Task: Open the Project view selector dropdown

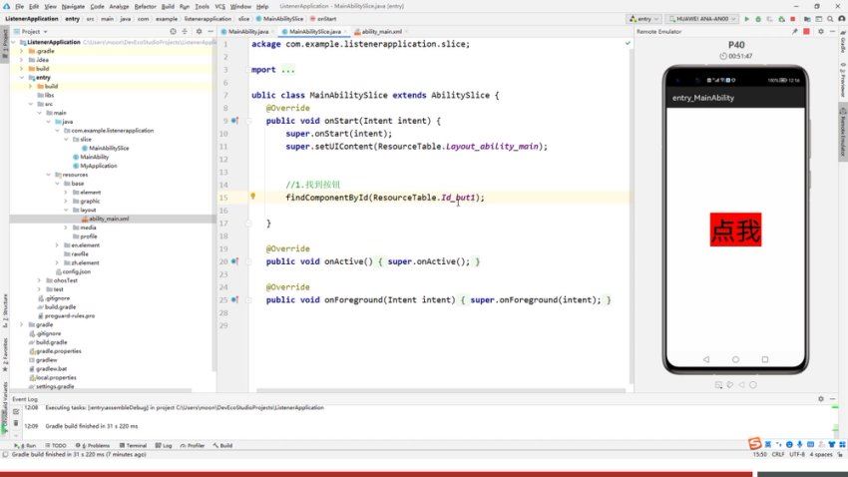Action: pyautogui.click(x=30, y=32)
